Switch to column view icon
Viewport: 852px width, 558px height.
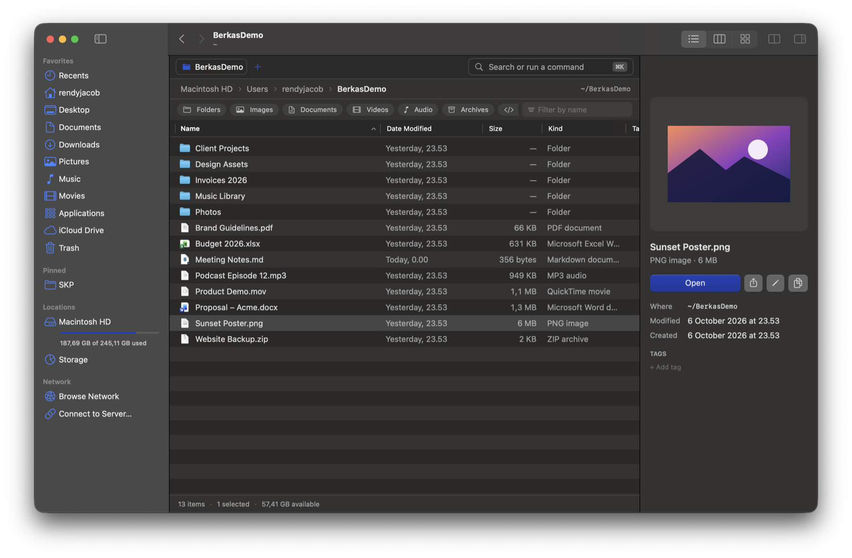click(719, 39)
